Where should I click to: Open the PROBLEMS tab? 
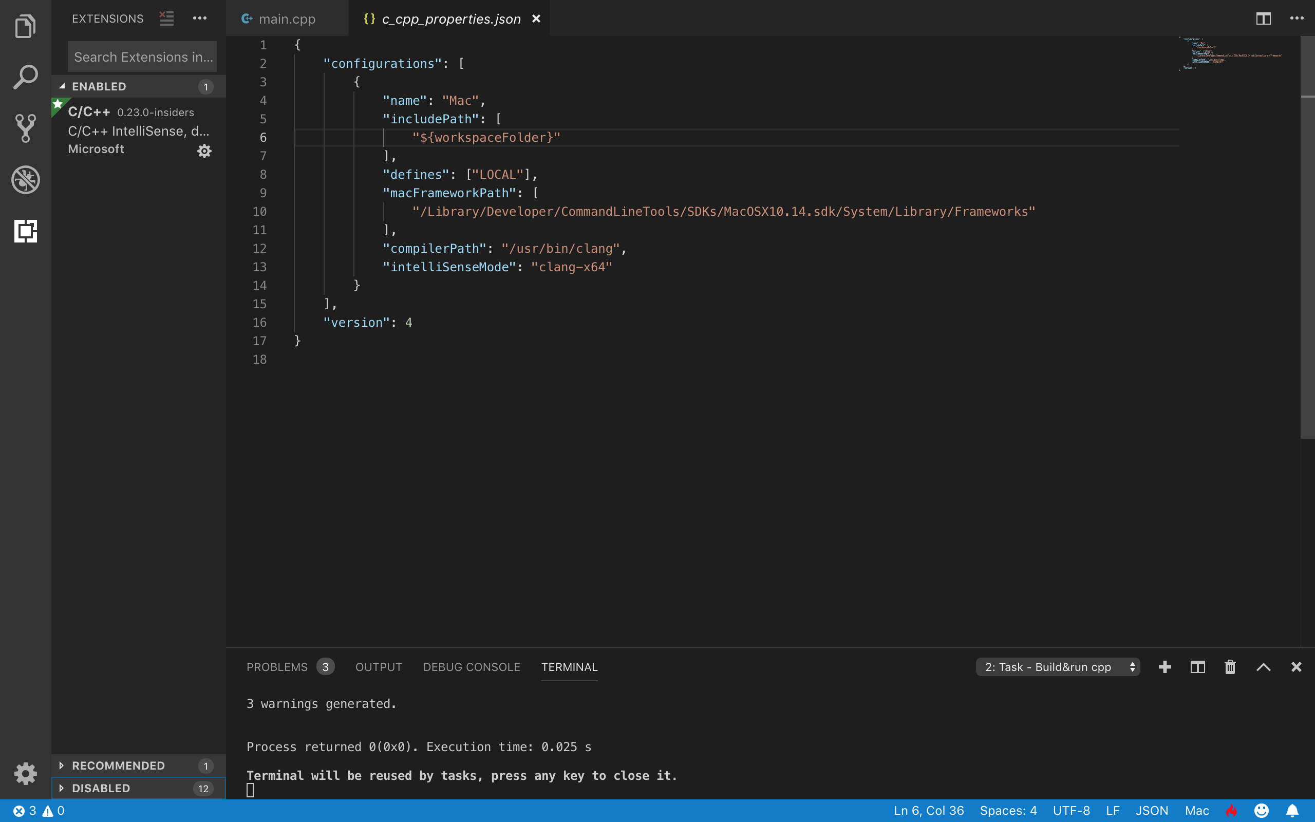point(277,666)
